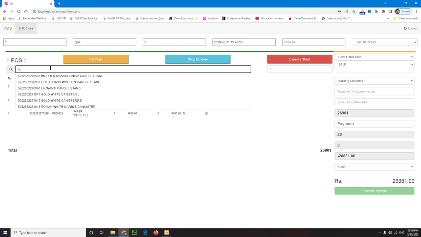Open File Explorer from the taskbar
This screenshot has width=421, height=237.
pos(113,233)
